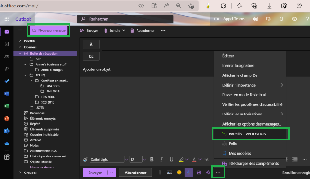Click the attach paperclip icon beside Abandonner
This screenshot has width=310, height=179.
[160, 173]
